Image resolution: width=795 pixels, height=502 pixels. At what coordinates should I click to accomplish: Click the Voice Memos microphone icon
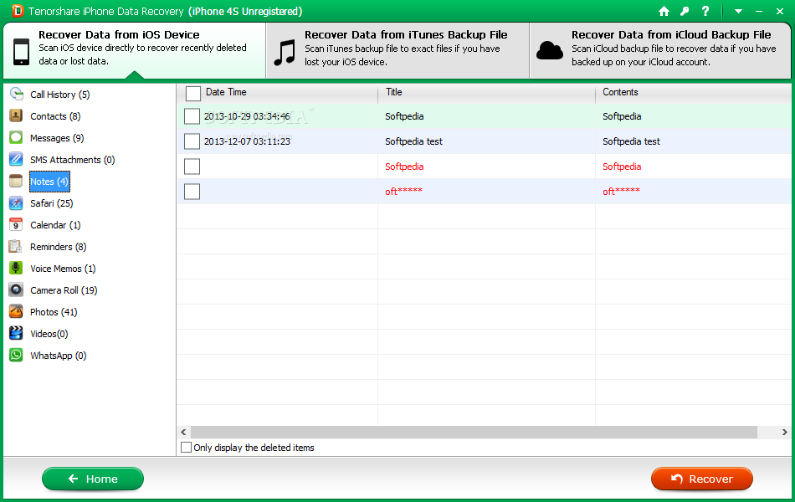16,269
